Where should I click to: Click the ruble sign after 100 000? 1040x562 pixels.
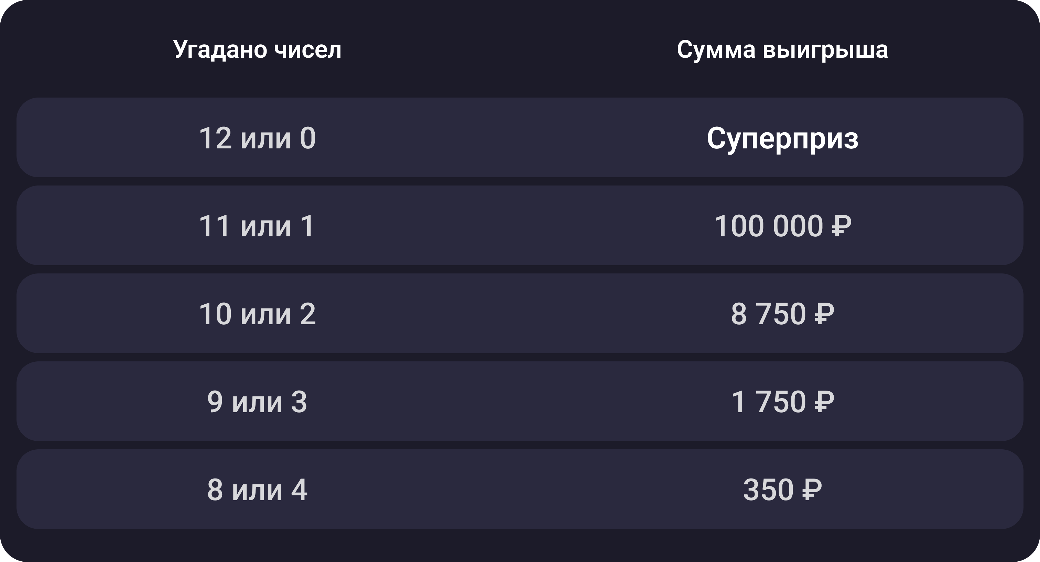click(x=841, y=226)
